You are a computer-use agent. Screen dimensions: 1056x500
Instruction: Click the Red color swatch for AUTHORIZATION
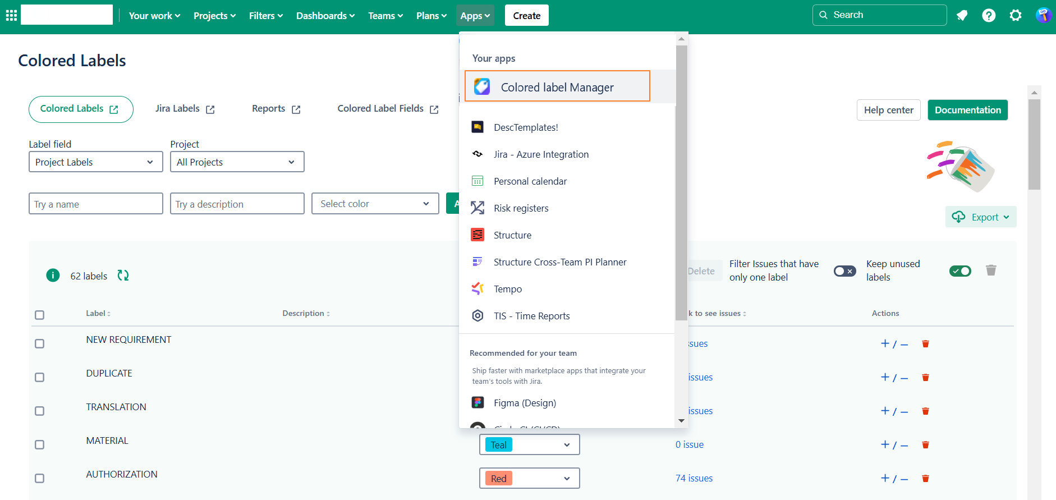(499, 479)
